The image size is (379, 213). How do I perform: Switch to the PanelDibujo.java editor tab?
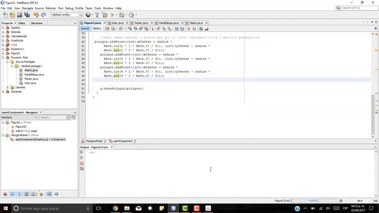coord(169,23)
